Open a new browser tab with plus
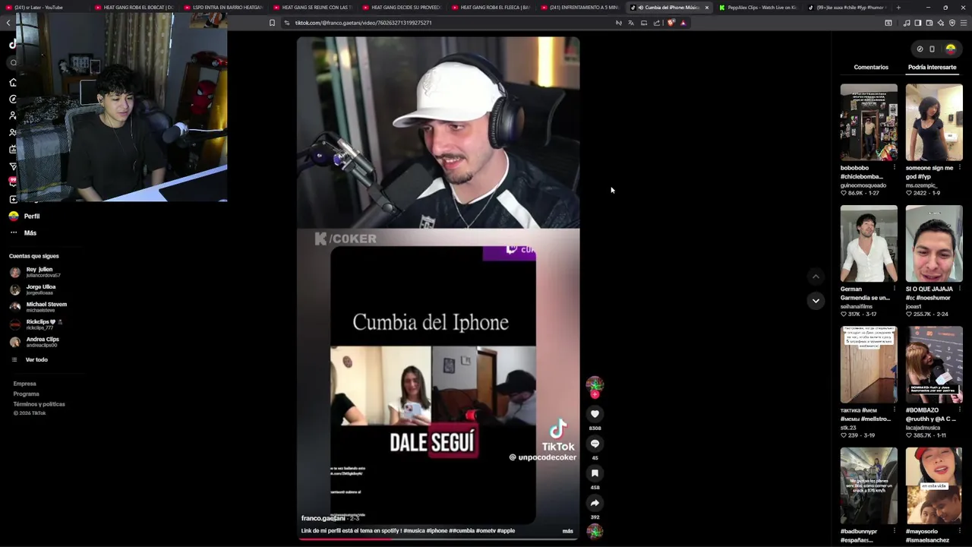 tap(898, 8)
